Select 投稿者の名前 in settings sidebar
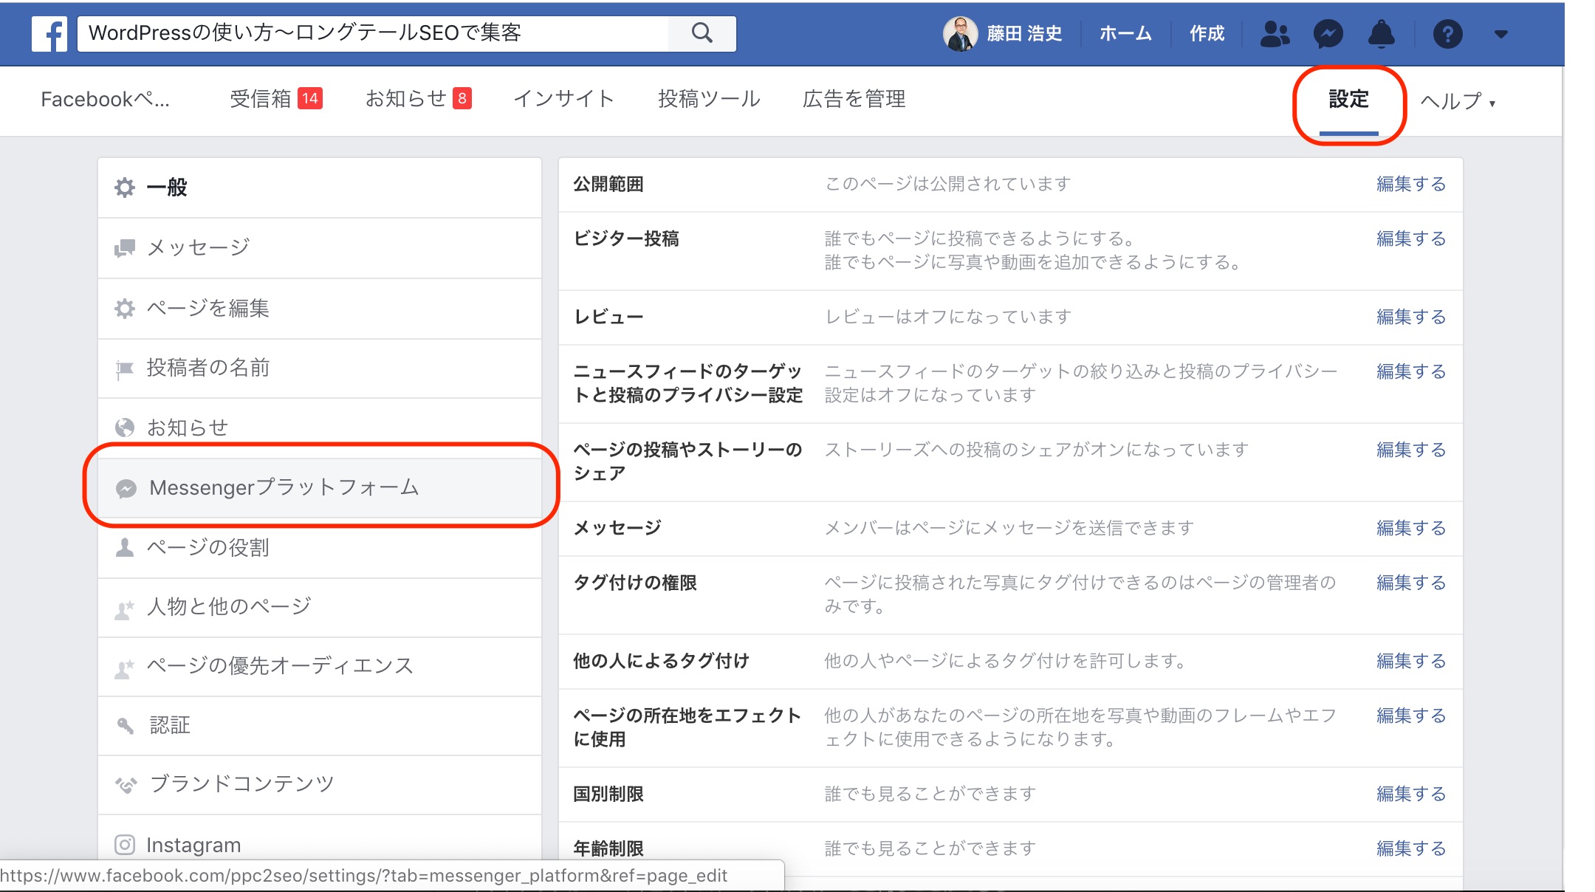 320,368
